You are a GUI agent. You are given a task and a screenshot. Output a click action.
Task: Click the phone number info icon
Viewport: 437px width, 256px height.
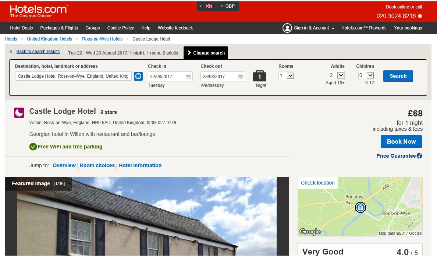[x=420, y=16]
